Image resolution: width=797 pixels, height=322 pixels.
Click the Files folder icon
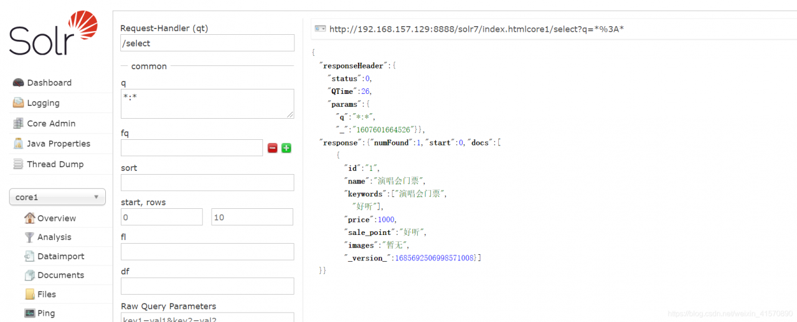(x=29, y=294)
